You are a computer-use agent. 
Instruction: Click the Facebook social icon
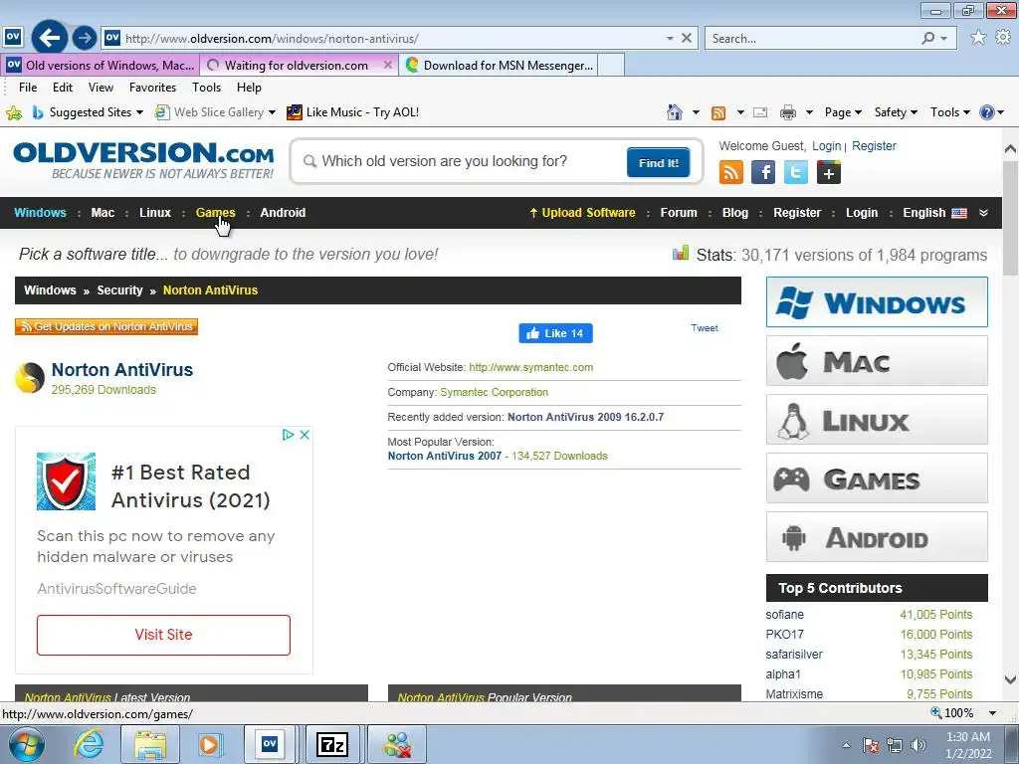coord(763,173)
